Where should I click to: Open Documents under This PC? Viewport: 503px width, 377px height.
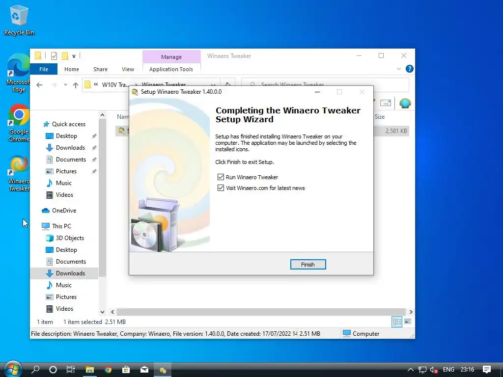tap(71, 262)
